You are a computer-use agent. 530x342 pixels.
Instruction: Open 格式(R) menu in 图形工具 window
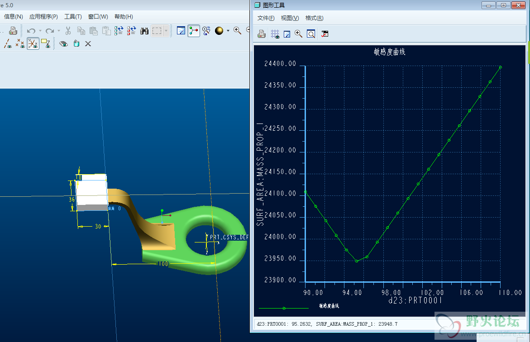pyautogui.click(x=315, y=18)
